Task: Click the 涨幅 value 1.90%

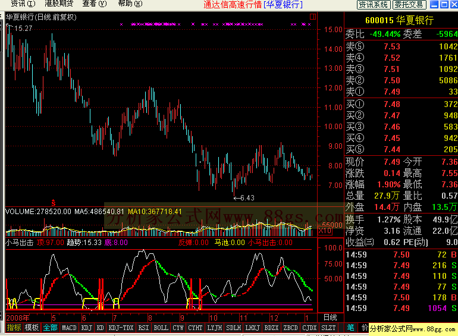Action: pyautogui.click(x=389, y=184)
